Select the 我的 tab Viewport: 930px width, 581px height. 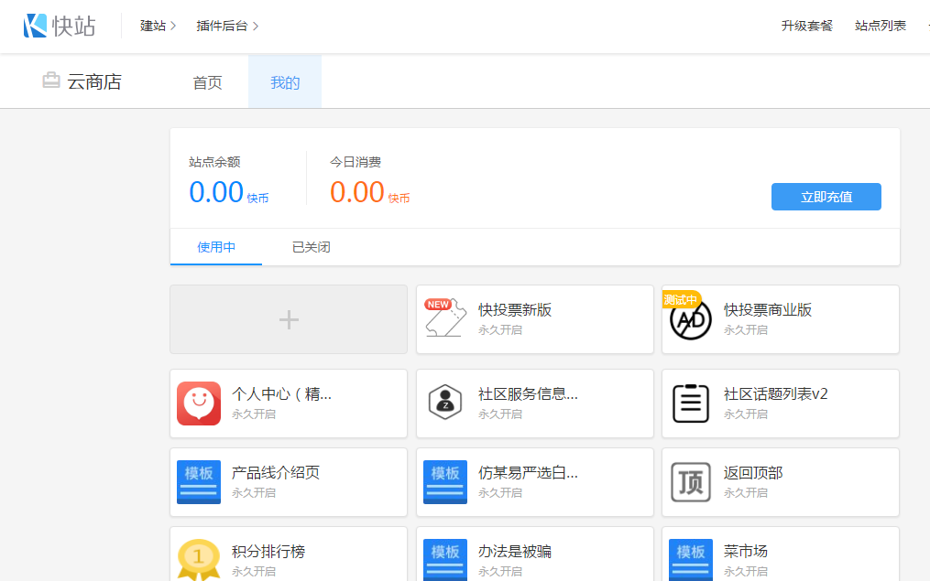pyautogui.click(x=285, y=82)
